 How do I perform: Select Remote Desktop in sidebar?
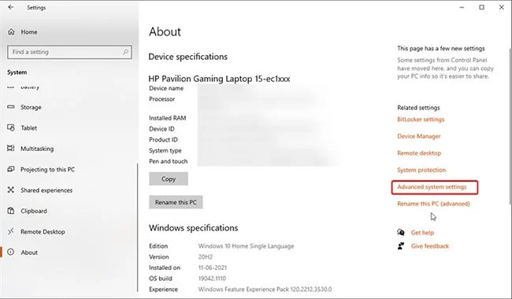pos(43,232)
